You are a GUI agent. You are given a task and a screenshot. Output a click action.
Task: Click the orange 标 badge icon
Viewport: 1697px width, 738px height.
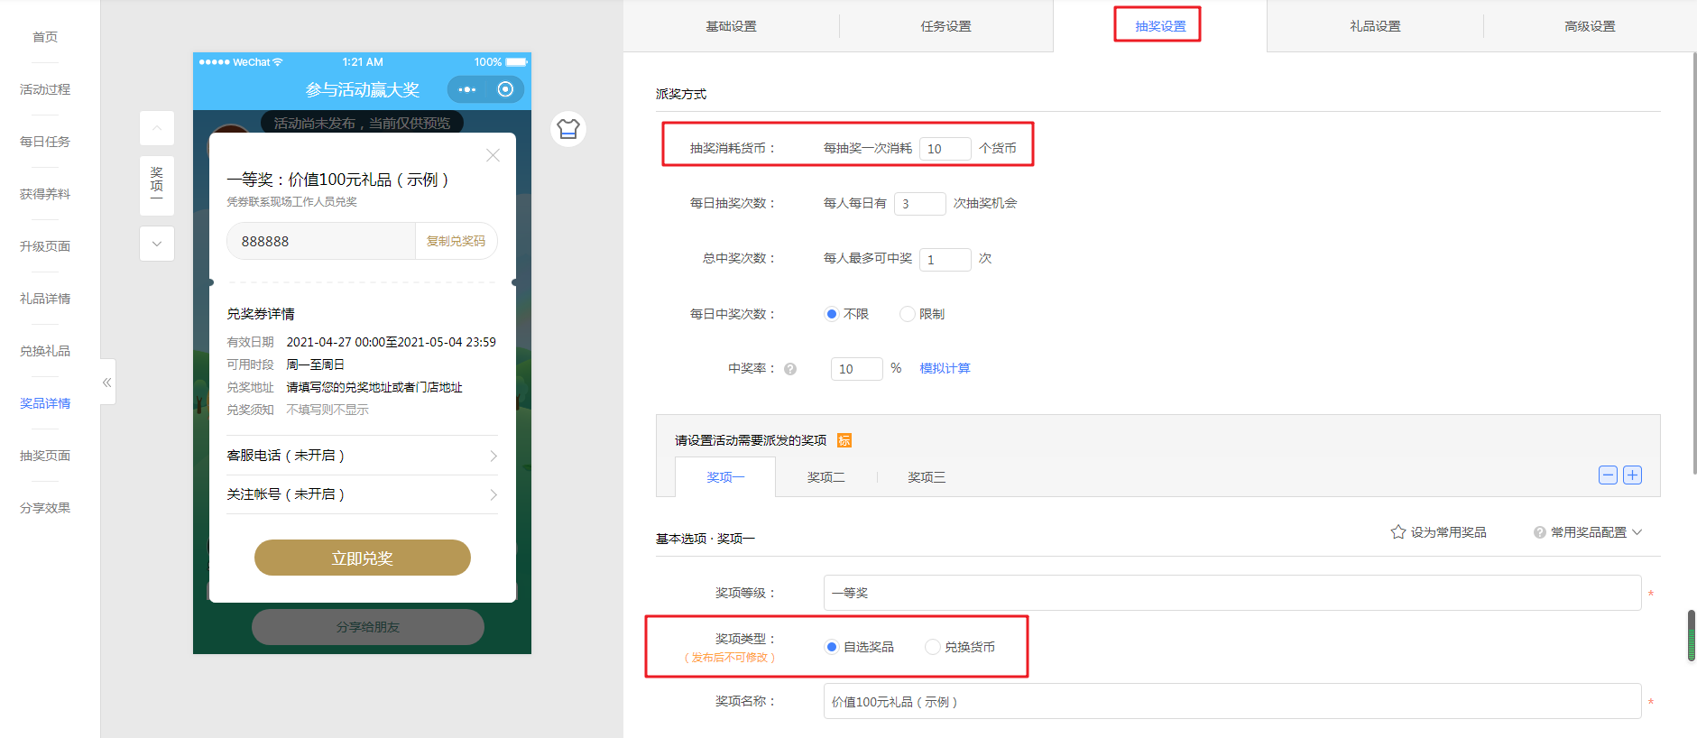[844, 440]
